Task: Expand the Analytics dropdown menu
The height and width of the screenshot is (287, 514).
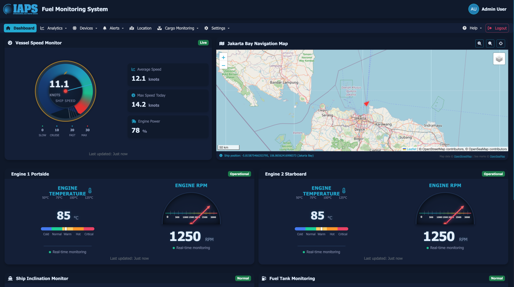Action: click(x=54, y=28)
